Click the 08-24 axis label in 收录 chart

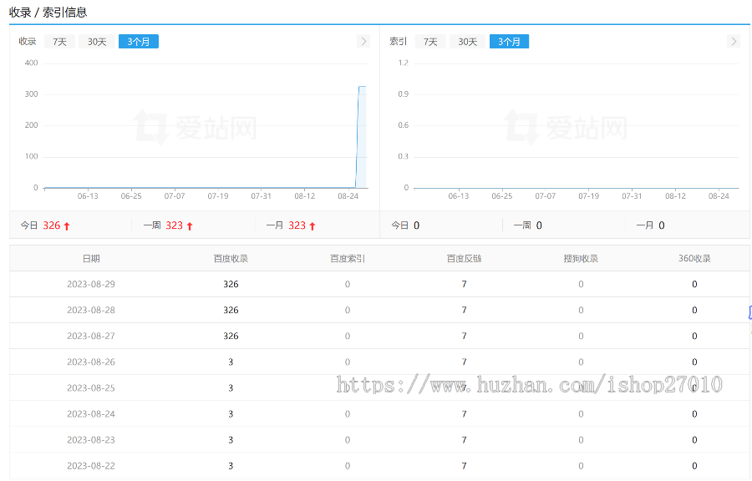point(348,196)
